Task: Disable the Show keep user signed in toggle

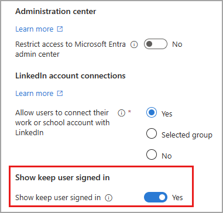Action: tap(156, 197)
